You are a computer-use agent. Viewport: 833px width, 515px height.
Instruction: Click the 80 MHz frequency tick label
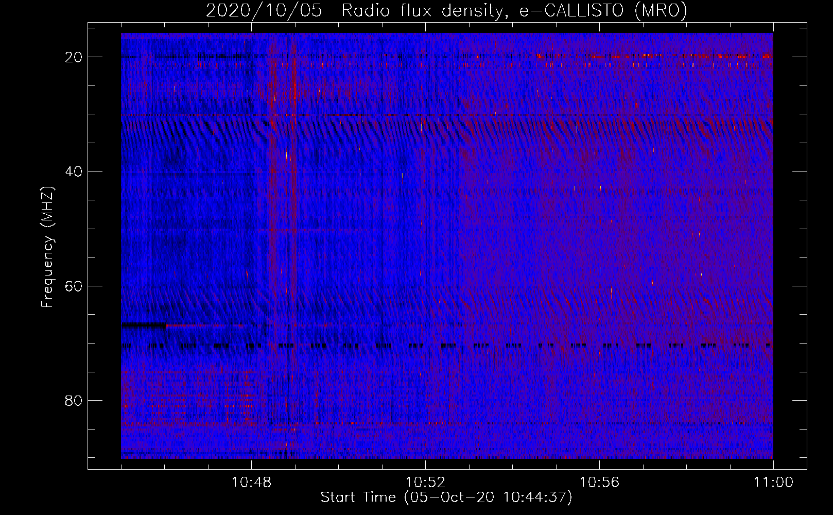pos(74,401)
